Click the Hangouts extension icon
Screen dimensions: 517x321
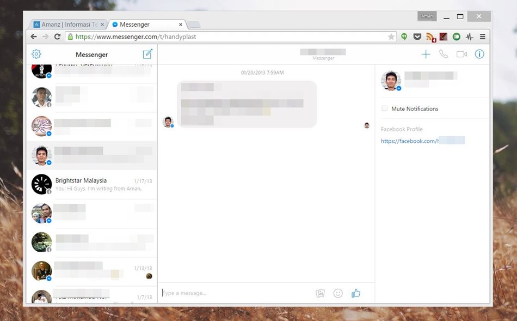coord(404,37)
